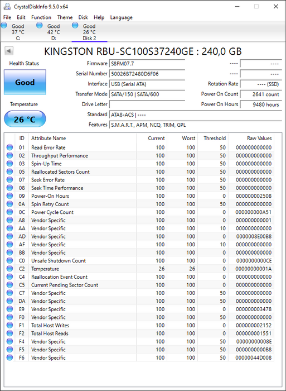286x391 pixels.
Task: Click status orb for Unsafe Shutdown Count
Action: (x=9, y=261)
